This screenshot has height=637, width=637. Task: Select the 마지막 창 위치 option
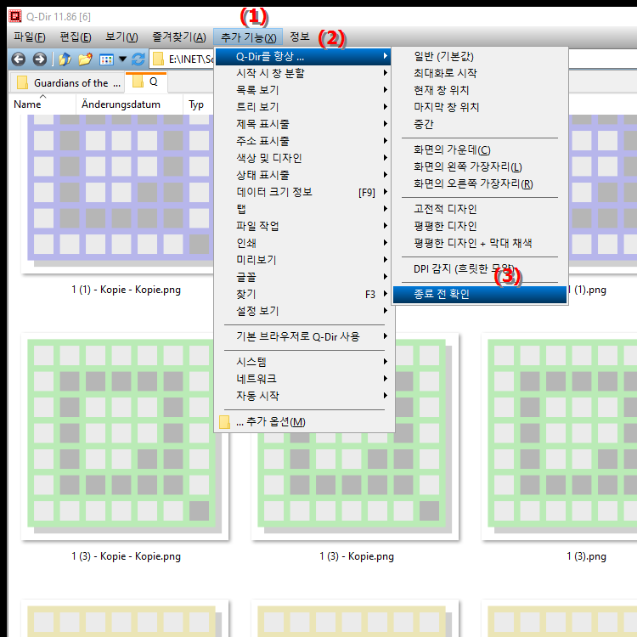pyautogui.click(x=479, y=107)
